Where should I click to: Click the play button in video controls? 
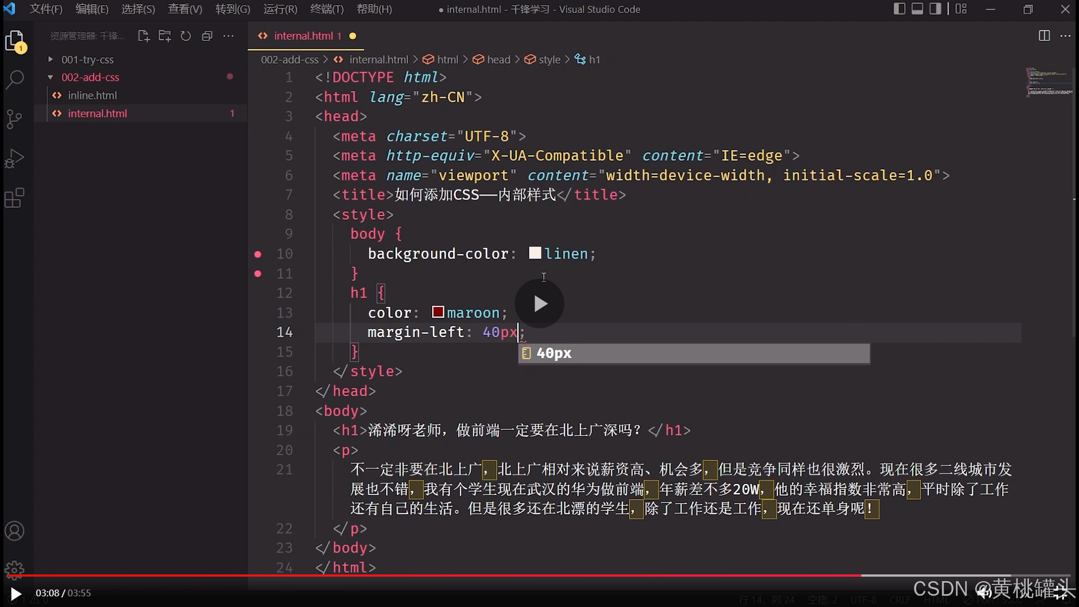(x=16, y=594)
